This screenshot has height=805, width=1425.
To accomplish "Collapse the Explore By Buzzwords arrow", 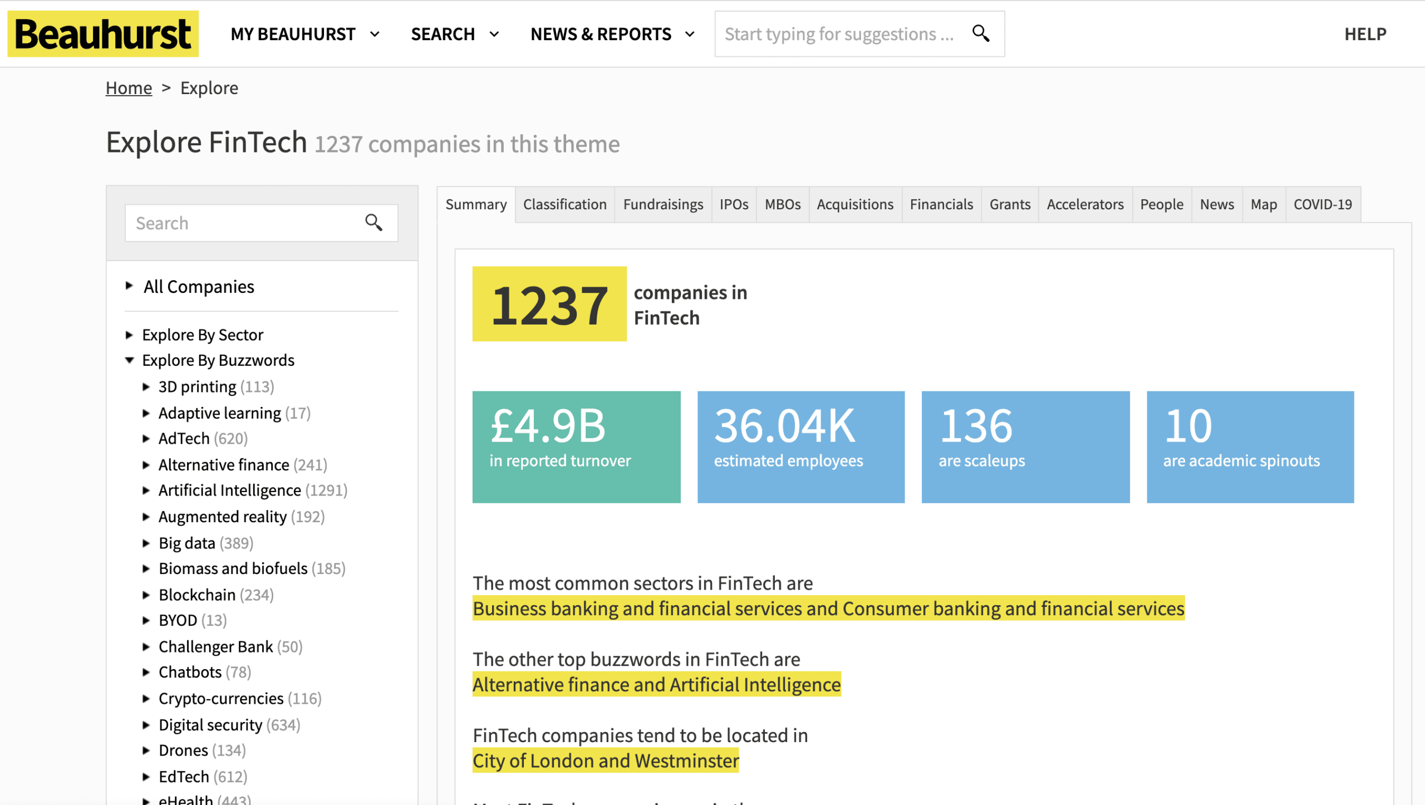I will (x=129, y=360).
